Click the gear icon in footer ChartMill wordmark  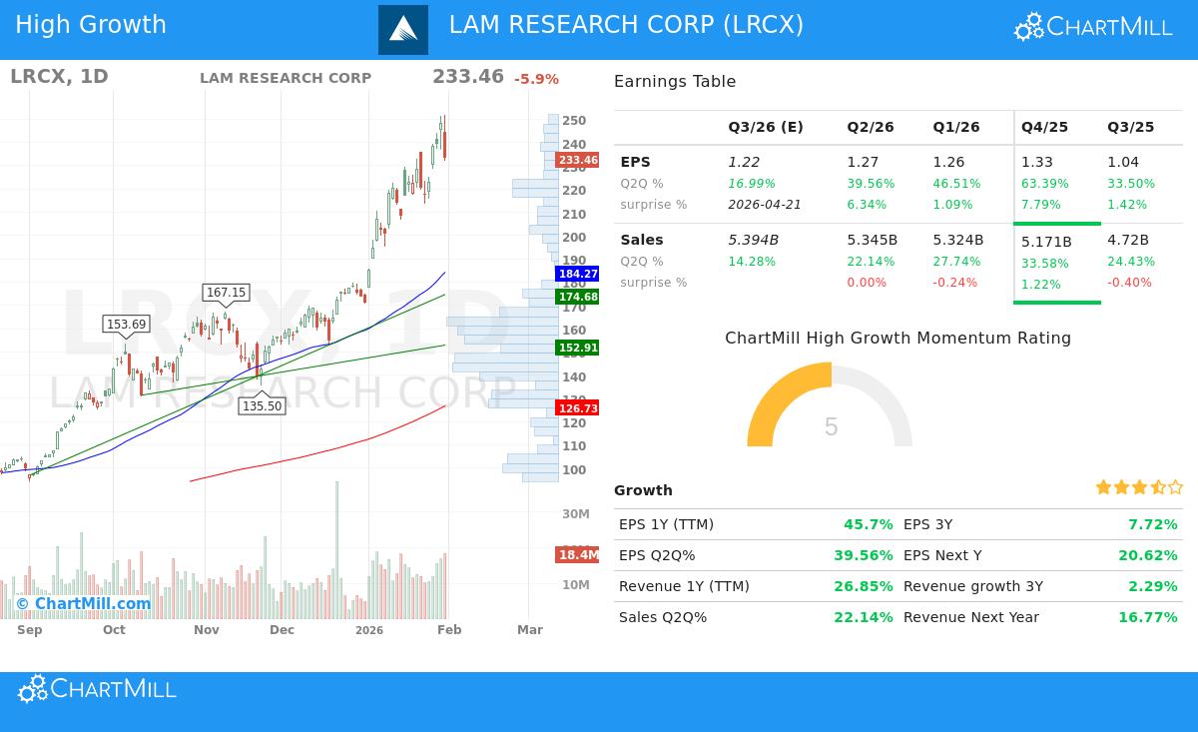(x=31, y=688)
